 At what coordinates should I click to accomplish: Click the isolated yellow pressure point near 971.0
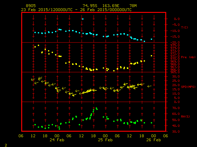151,56
